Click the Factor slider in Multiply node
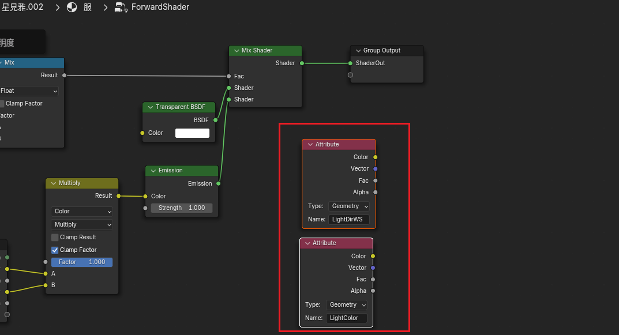The width and height of the screenshot is (619, 335). coord(81,262)
